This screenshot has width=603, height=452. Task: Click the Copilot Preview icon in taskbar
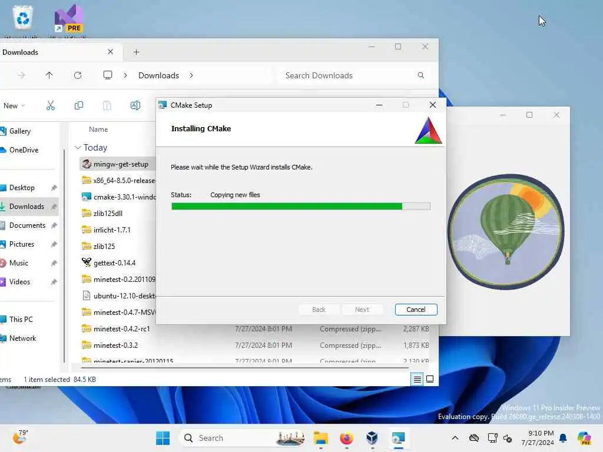point(584,438)
